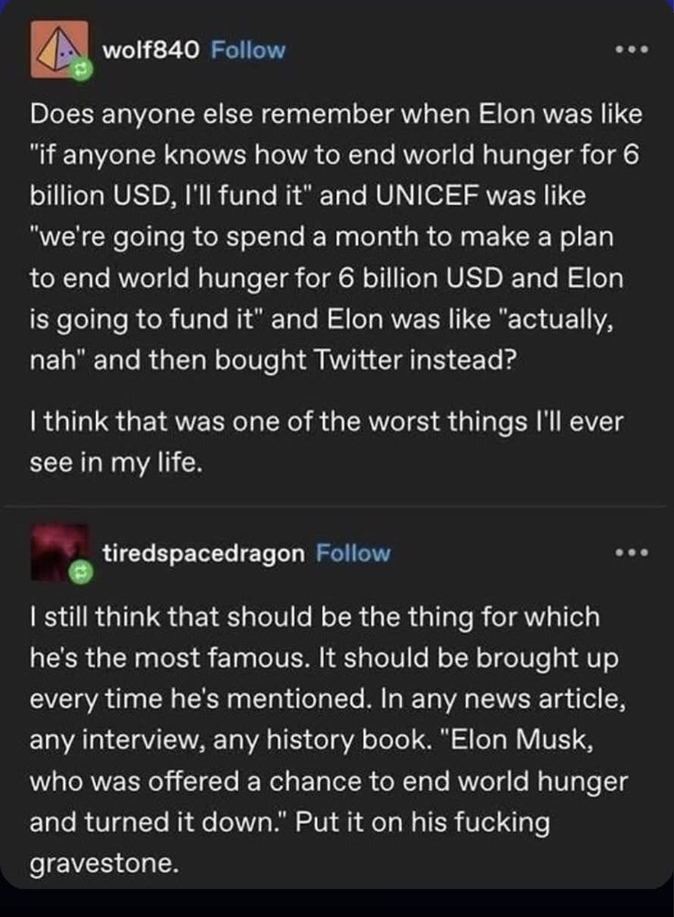Image resolution: width=674 pixels, height=917 pixels.
Task: Follow the wolf840 blog
Action: click(247, 50)
